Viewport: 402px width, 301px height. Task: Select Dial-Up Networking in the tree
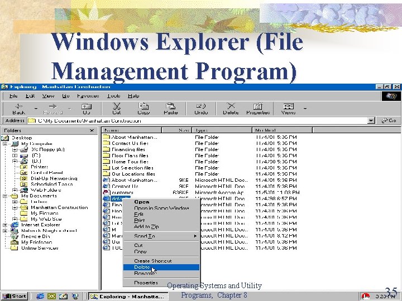[x=54, y=179]
